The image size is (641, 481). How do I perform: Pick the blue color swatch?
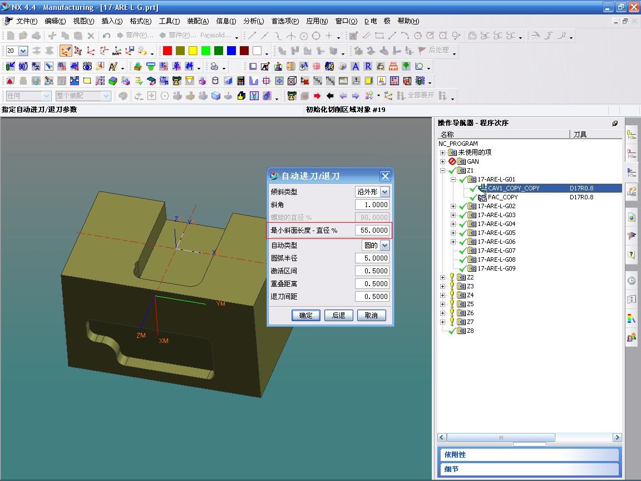(x=231, y=51)
